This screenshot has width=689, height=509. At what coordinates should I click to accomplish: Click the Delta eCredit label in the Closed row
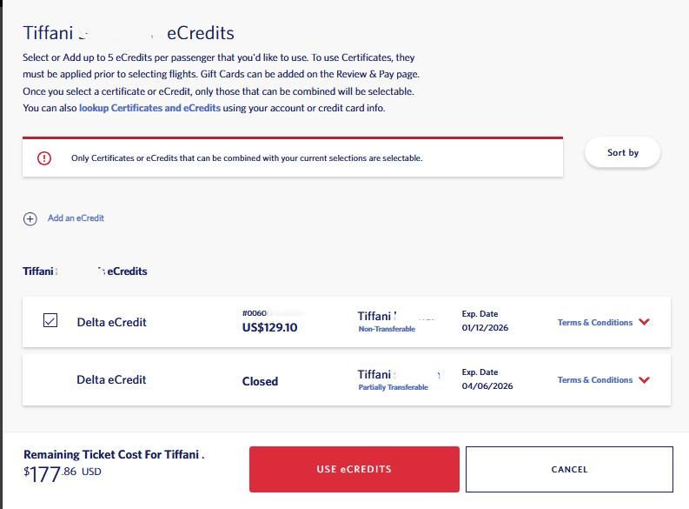pos(111,379)
